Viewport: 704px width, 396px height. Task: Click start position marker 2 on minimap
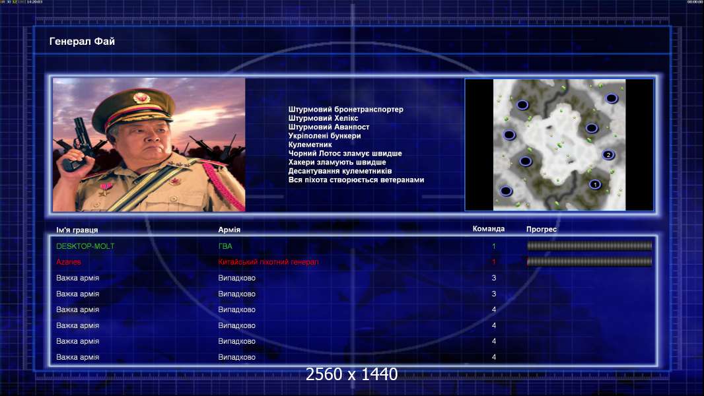point(608,155)
